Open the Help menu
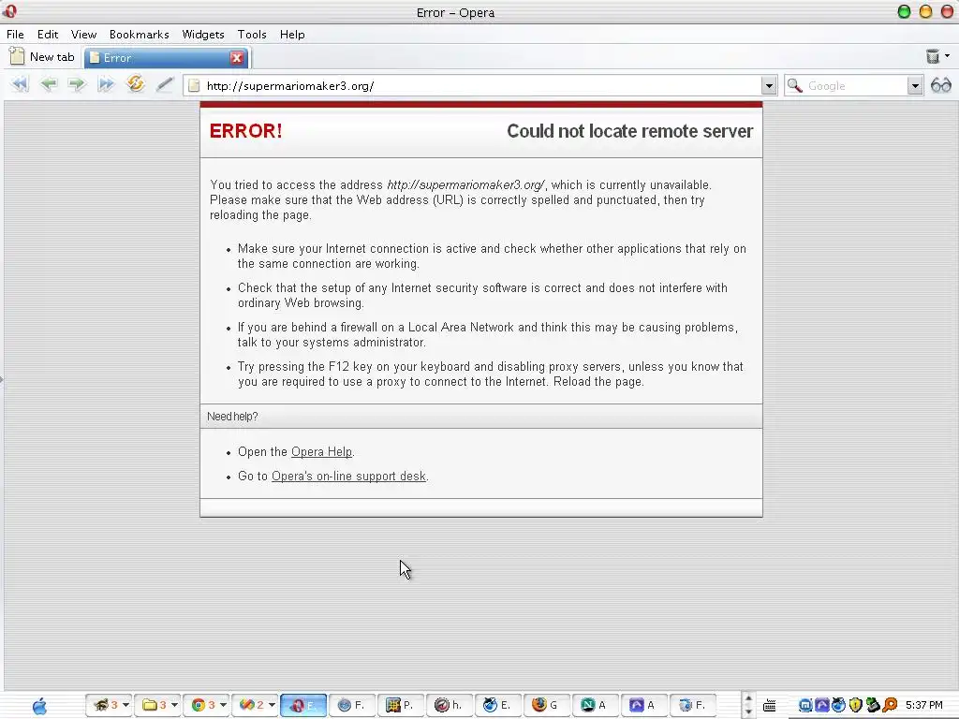 [292, 35]
